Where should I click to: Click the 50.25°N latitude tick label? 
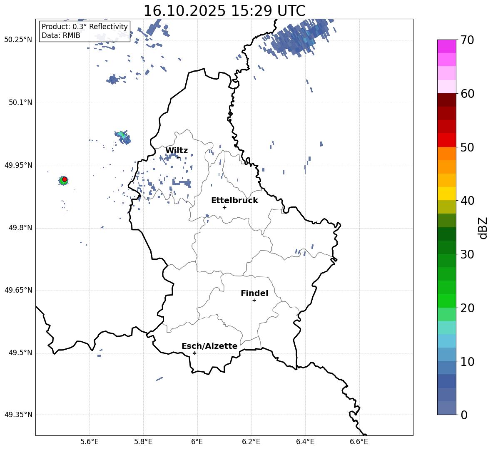pos(18,40)
